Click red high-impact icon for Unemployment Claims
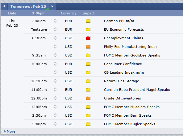 tap(88, 38)
